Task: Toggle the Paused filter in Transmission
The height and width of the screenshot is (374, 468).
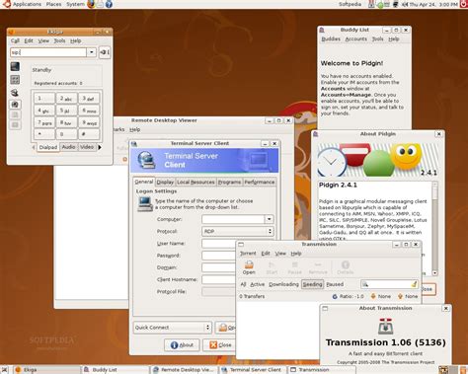Action: point(335,284)
